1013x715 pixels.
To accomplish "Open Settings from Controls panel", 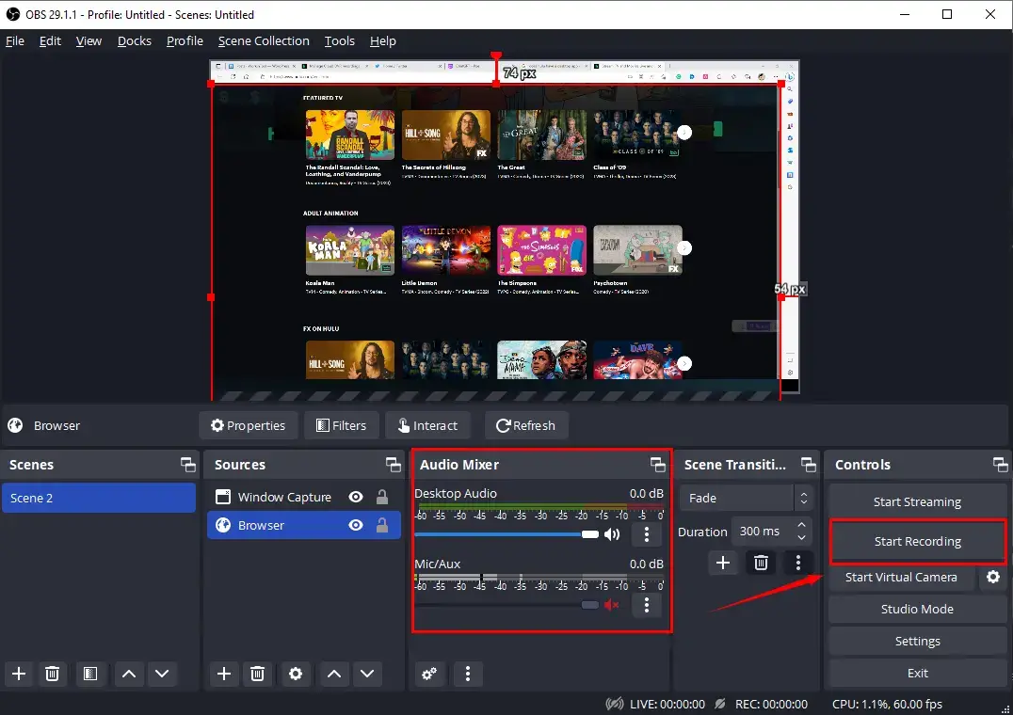I will (x=917, y=641).
